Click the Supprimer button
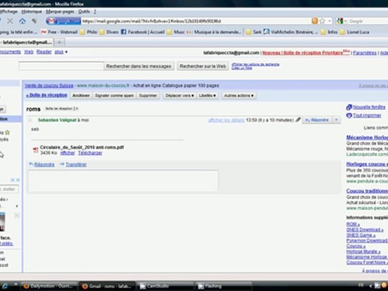Viewport: 388px width, 291px height. tap(148, 95)
